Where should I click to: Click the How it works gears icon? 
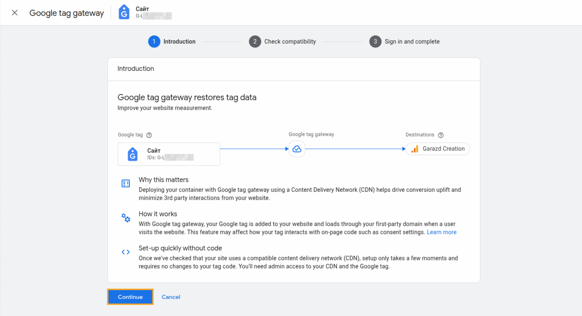click(x=125, y=218)
